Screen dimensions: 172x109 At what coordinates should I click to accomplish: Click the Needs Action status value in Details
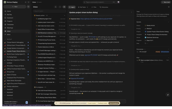(x=150, y=25)
